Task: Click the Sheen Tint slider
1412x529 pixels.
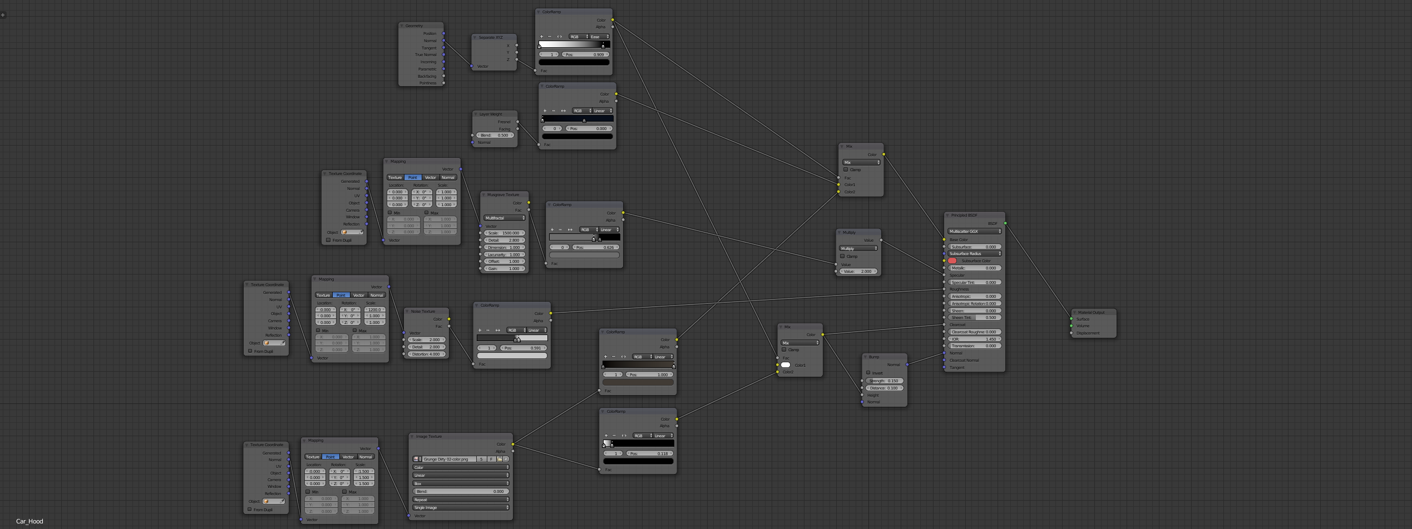Action: [974, 317]
